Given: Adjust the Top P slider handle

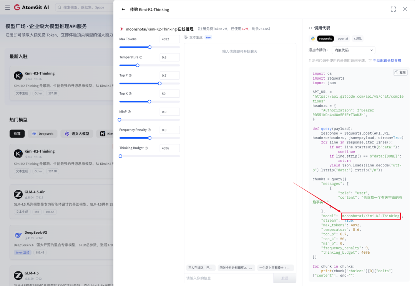Looking at the screenshot, I should (159, 83).
